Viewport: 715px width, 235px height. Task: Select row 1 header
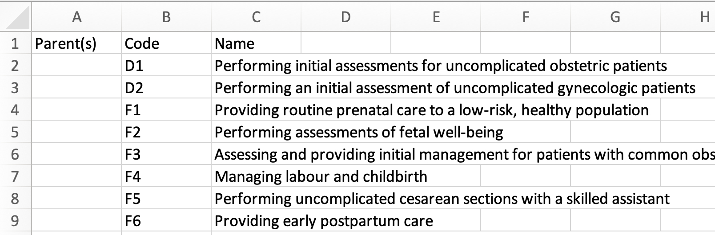pos(15,43)
